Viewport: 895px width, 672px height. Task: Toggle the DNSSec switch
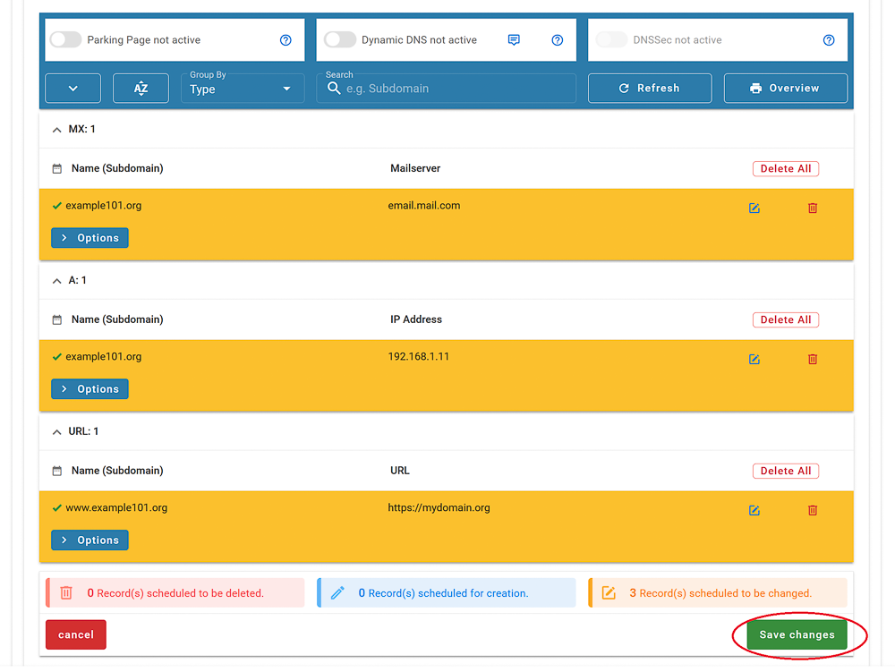(611, 40)
